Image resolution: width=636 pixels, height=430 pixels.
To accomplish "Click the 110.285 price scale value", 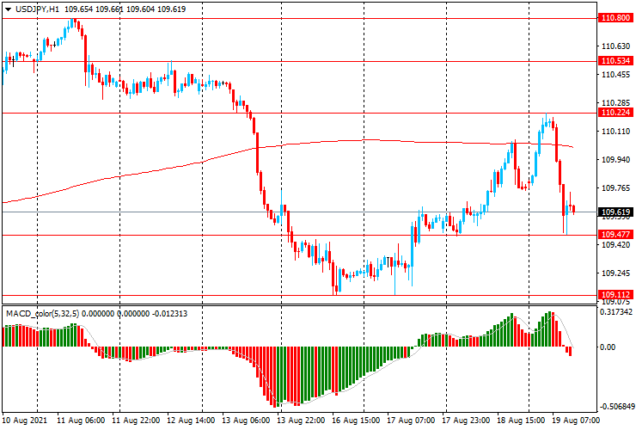I will click(x=615, y=103).
